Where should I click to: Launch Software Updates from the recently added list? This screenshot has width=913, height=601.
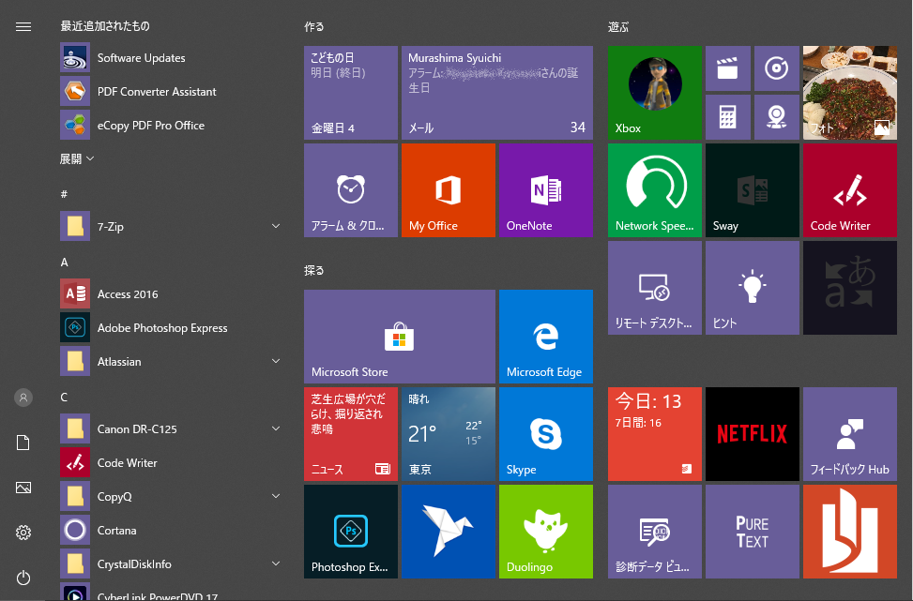point(172,57)
